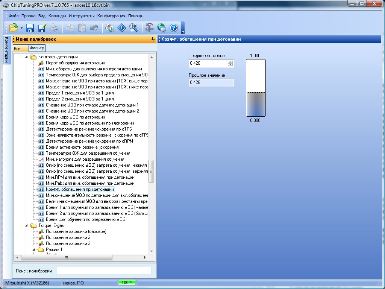The width and height of the screenshot is (385, 289).
Task: Open the blue diamond info icon
Action: 121,27
